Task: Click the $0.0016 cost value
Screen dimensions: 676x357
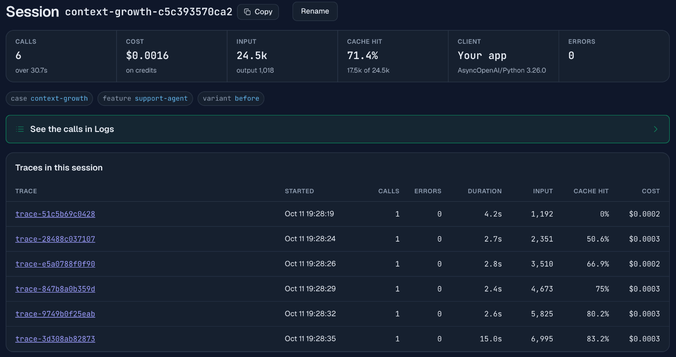Action: point(147,56)
